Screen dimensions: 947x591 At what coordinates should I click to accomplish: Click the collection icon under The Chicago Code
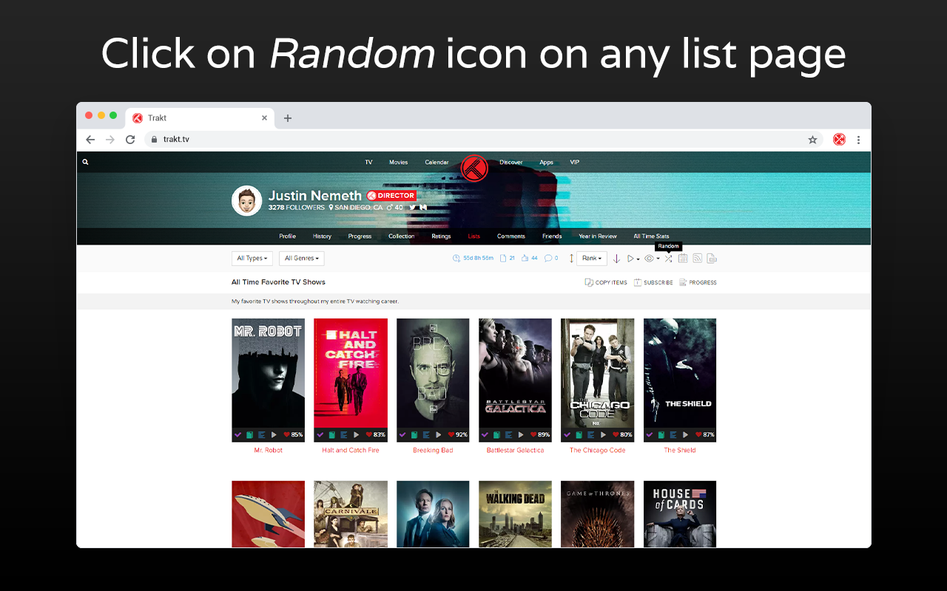(x=579, y=435)
